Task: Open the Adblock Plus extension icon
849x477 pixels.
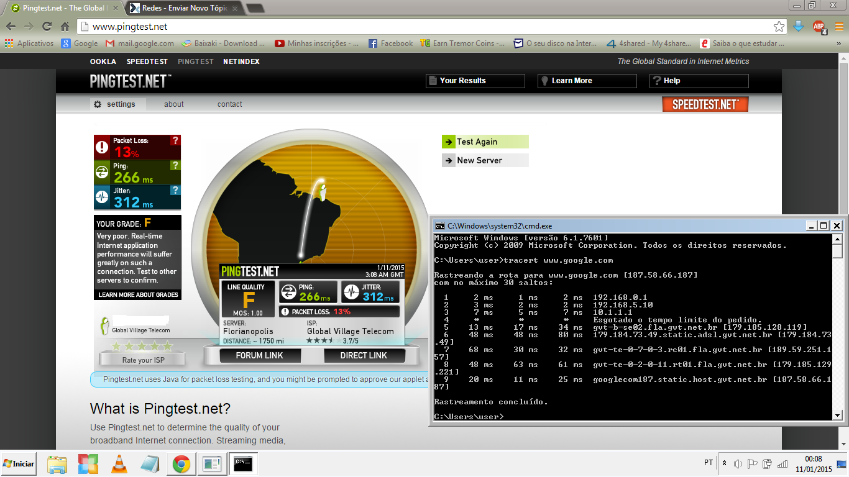Action: click(x=819, y=27)
